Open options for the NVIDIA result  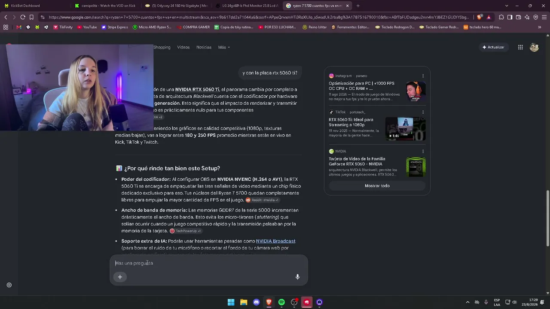[x=423, y=151]
